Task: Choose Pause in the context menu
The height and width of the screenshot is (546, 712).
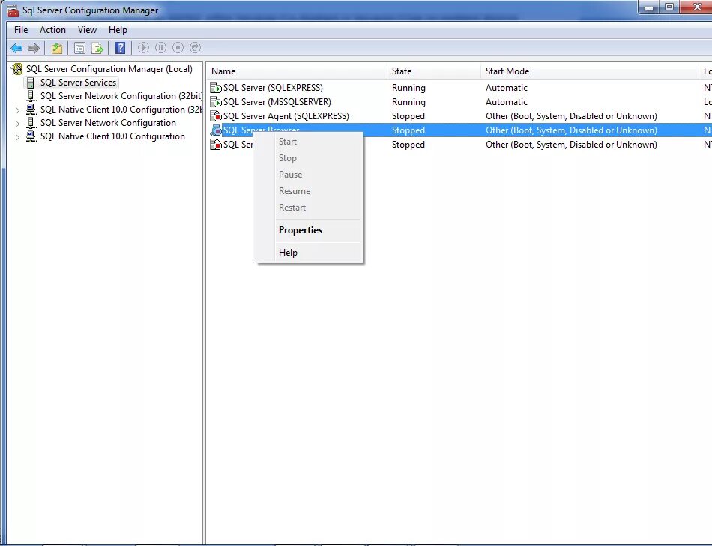Action: pyautogui.click(x=291, y=175)
